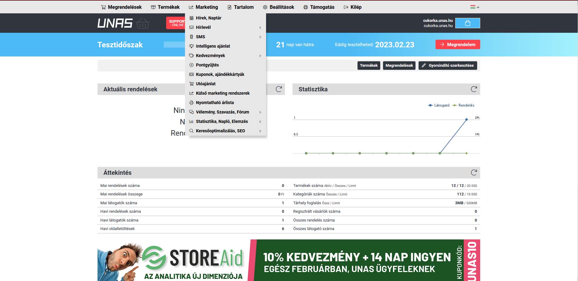Refresh the Aktuális rendelések panel
Viewport: 578px width, 281px height.
[279, 89]
